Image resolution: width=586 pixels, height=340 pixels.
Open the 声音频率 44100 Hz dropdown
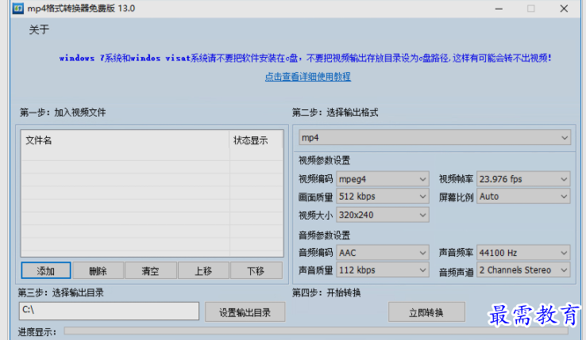(523, 253)
